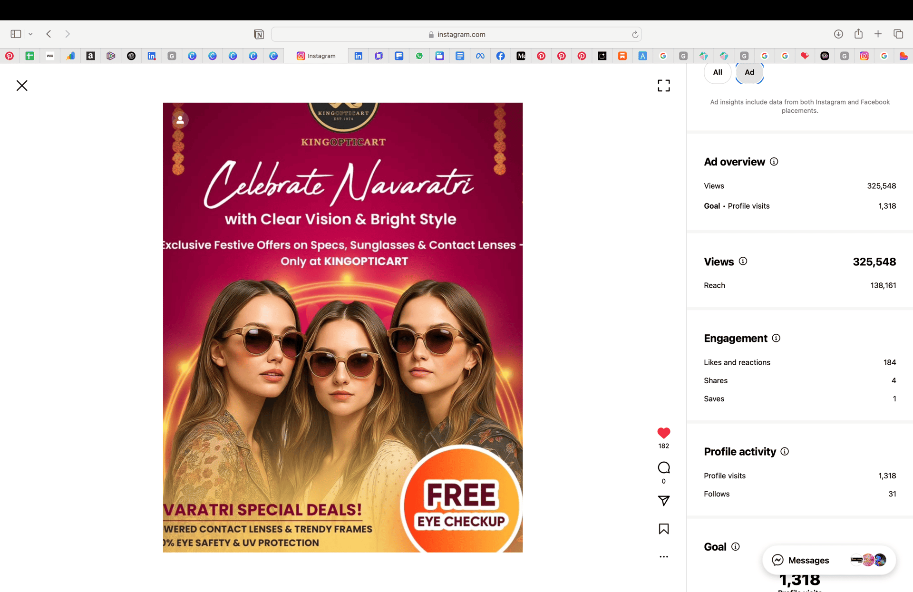Image resolution: width=913 pixels, height=592 pixels.
Task: Open the Engagement info tooltip
Action: 776,338
